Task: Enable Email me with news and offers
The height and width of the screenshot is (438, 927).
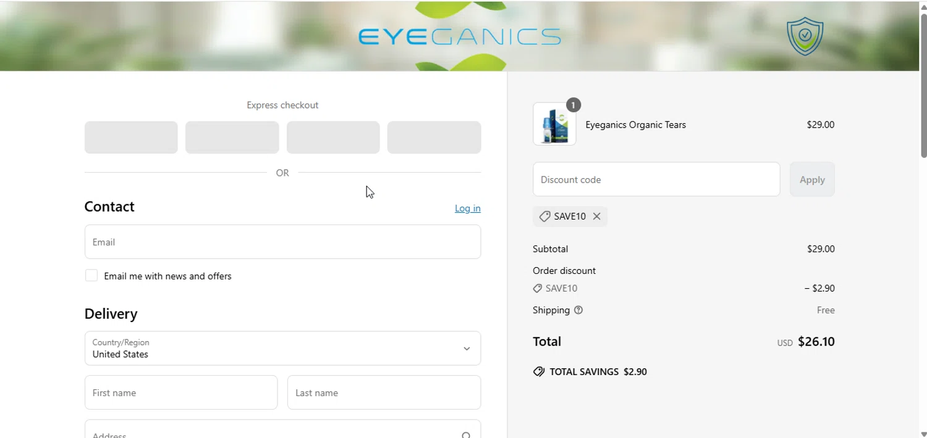Action: [x=91, y=276]
